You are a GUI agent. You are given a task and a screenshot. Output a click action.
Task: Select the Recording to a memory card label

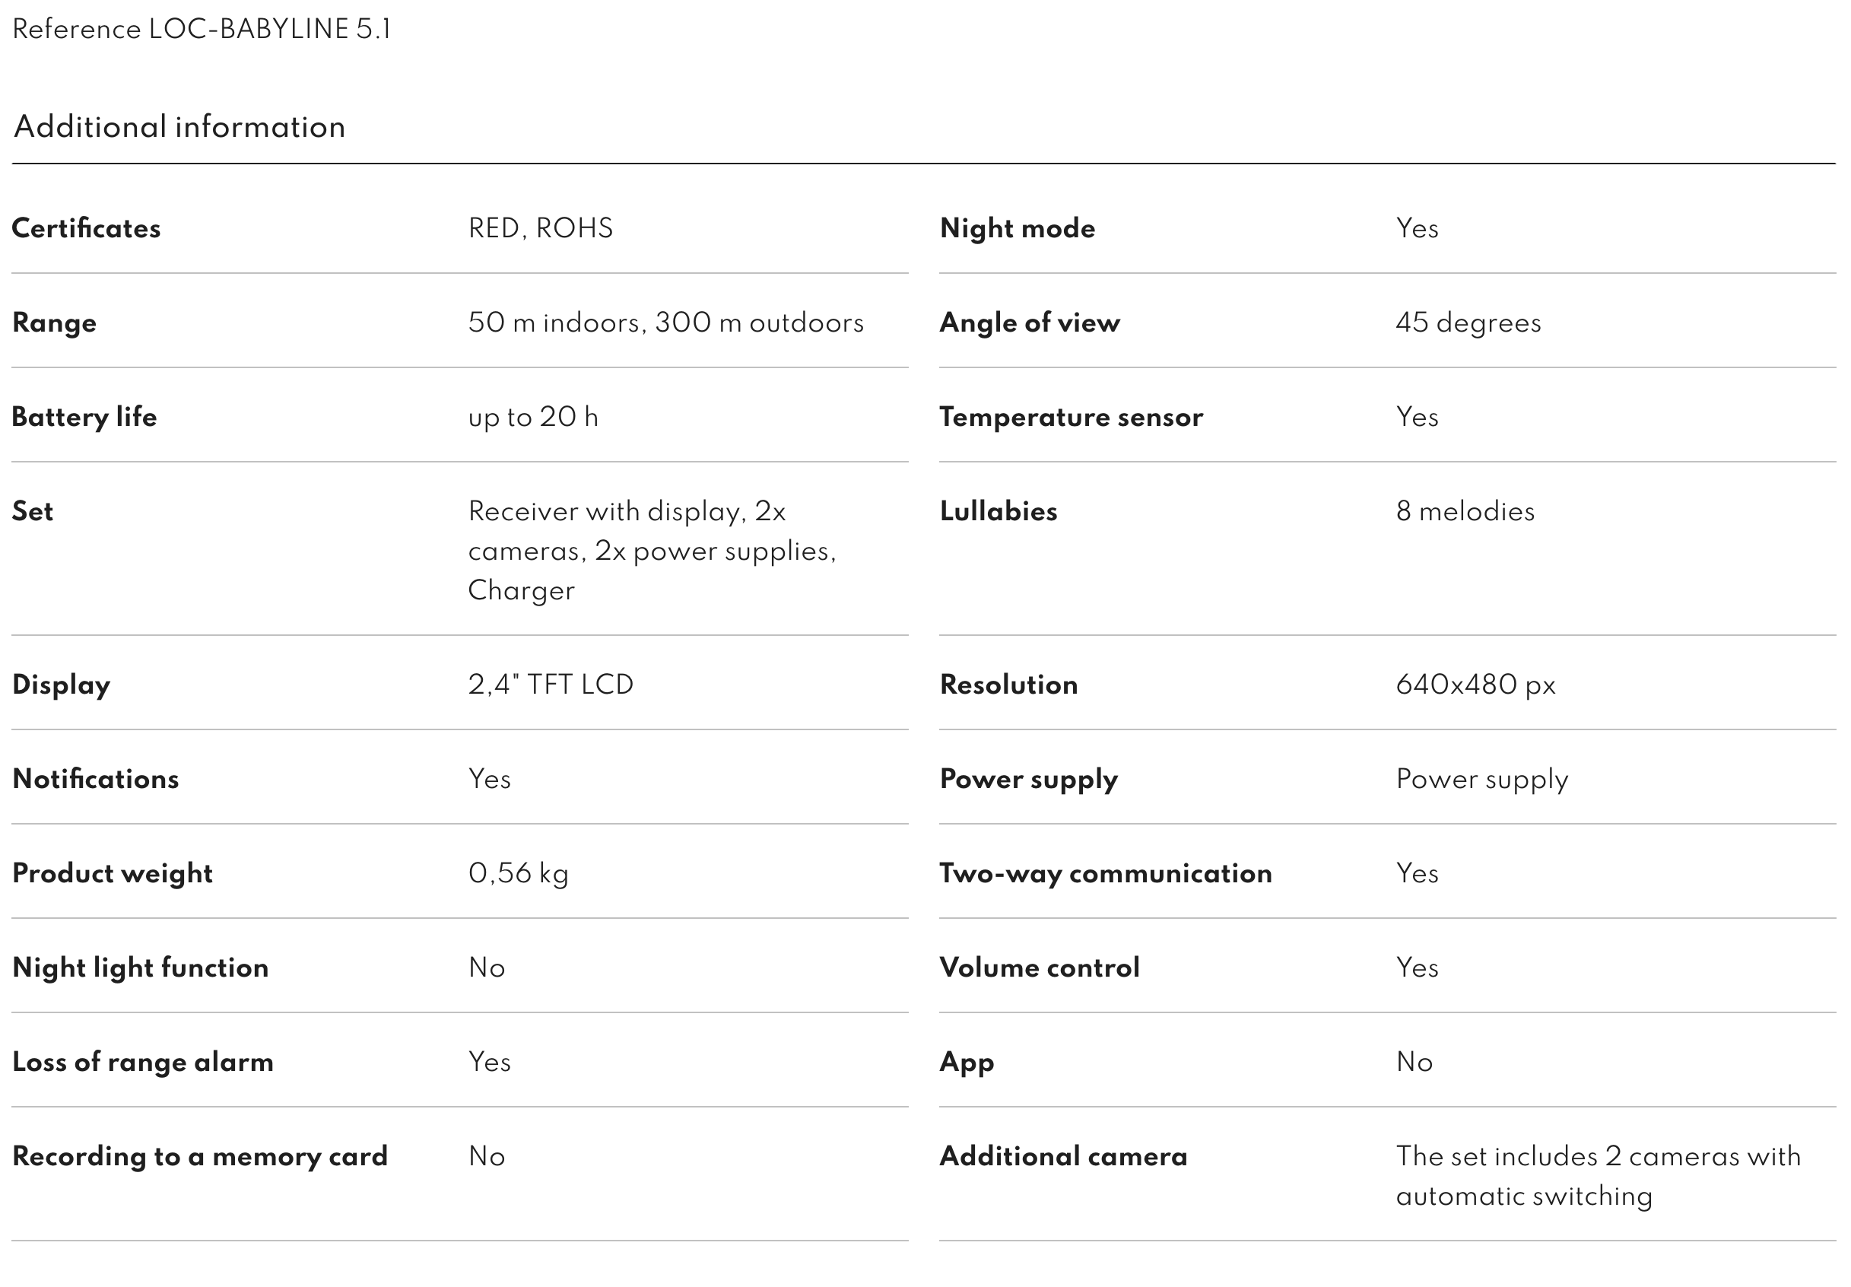pos(200,1156)
